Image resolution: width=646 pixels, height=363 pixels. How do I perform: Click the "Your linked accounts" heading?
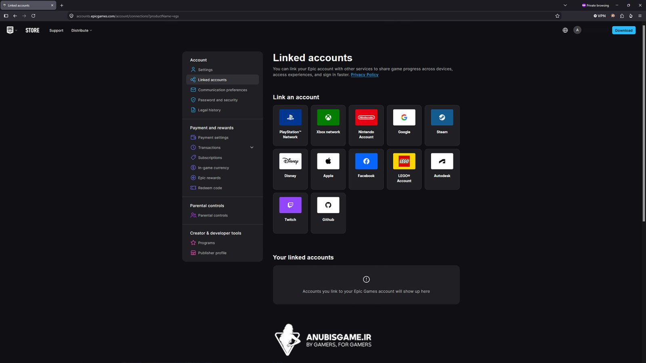click(303, 257)
